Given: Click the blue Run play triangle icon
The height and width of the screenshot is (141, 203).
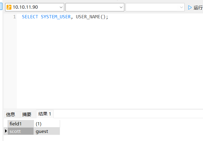Looking at the screenshot, I should point(190,7).
